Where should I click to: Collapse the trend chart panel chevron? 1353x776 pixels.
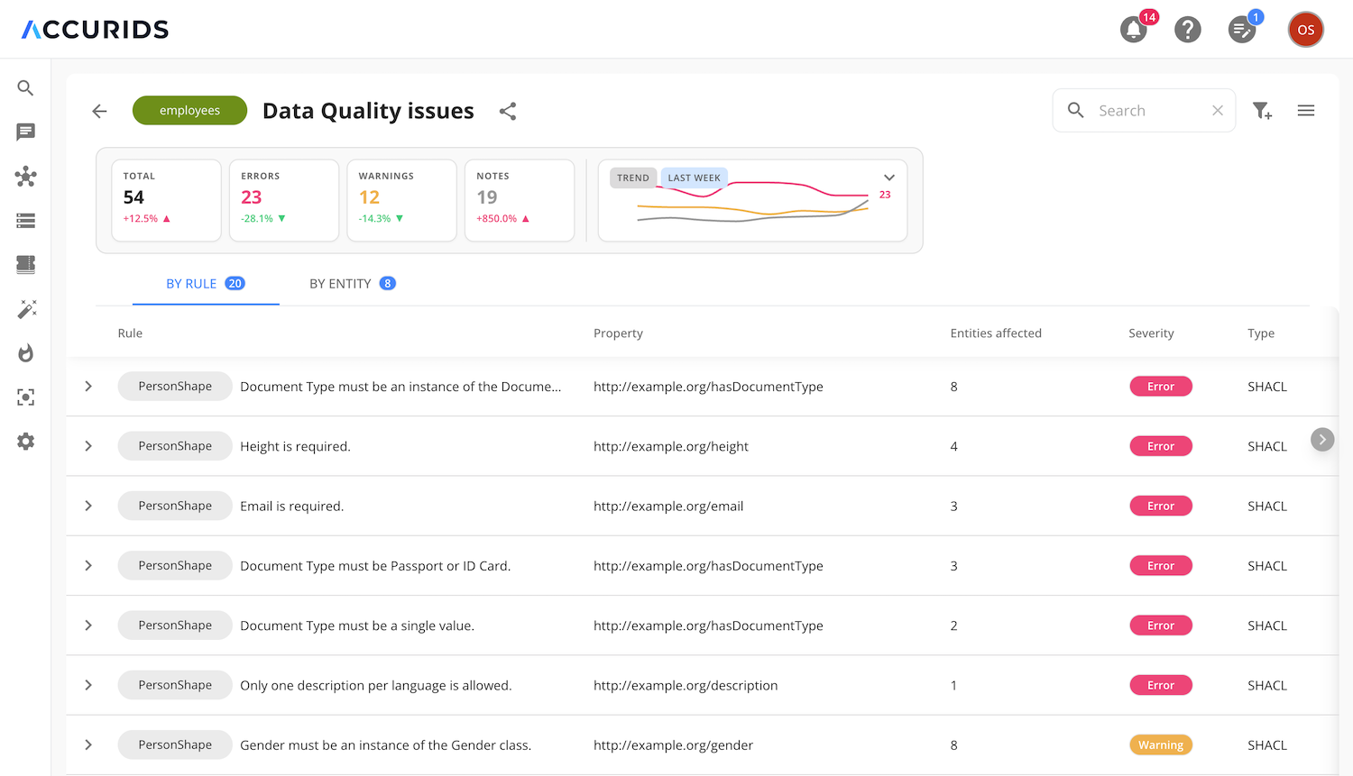[x=889, y=177]
